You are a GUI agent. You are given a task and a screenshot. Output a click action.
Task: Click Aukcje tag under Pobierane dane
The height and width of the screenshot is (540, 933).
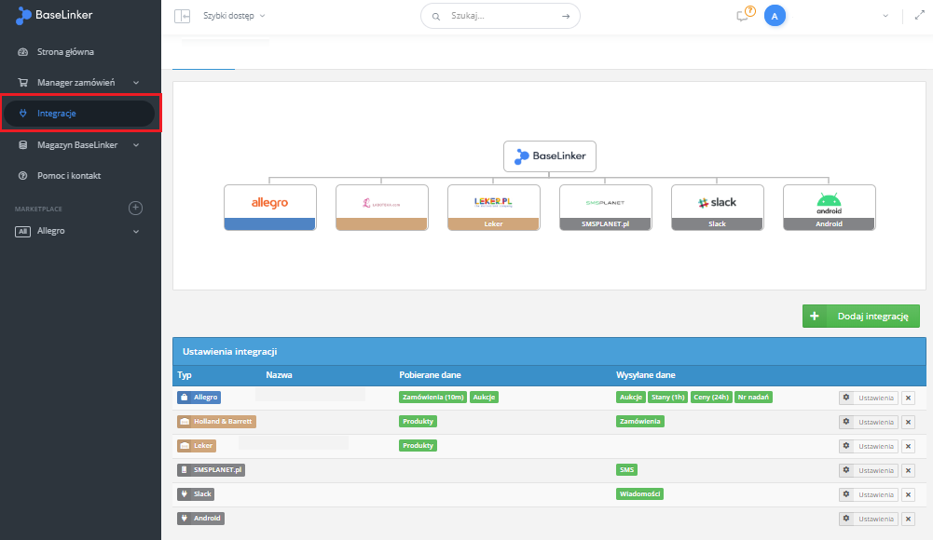(485, 398)
